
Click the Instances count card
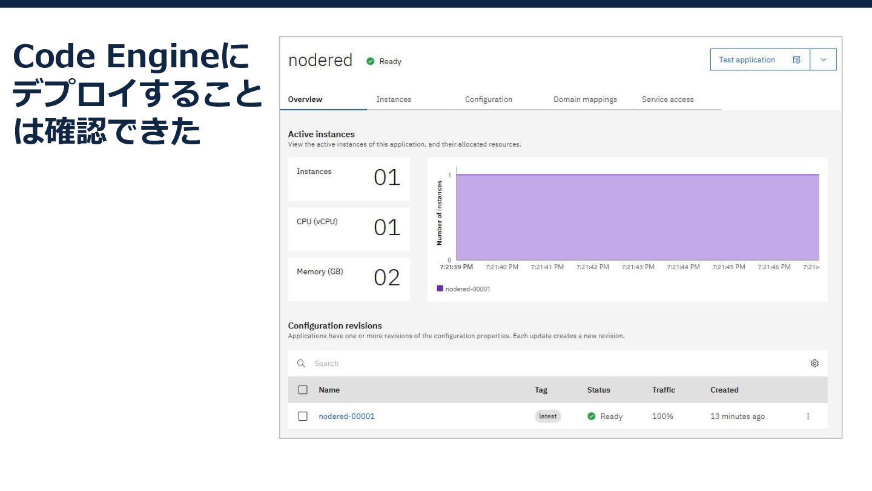[349, 179]
